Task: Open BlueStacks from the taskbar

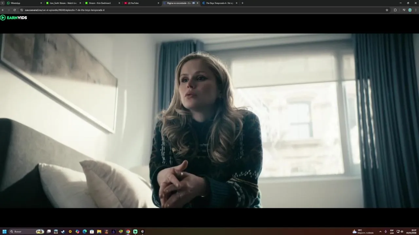Action: tap(121, 231)
